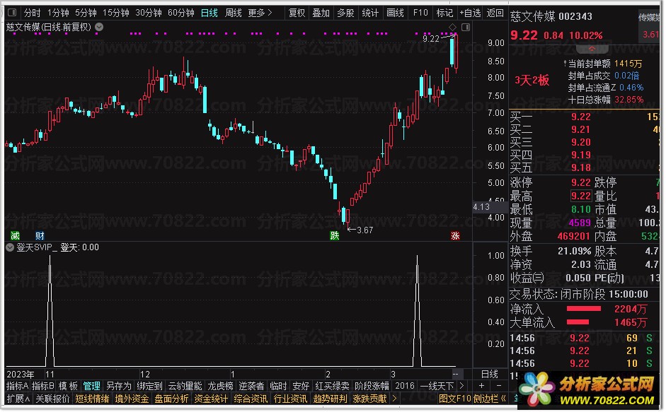Open the 涨跌贡献 tab

pyautogui.click(x=369, y=399)
